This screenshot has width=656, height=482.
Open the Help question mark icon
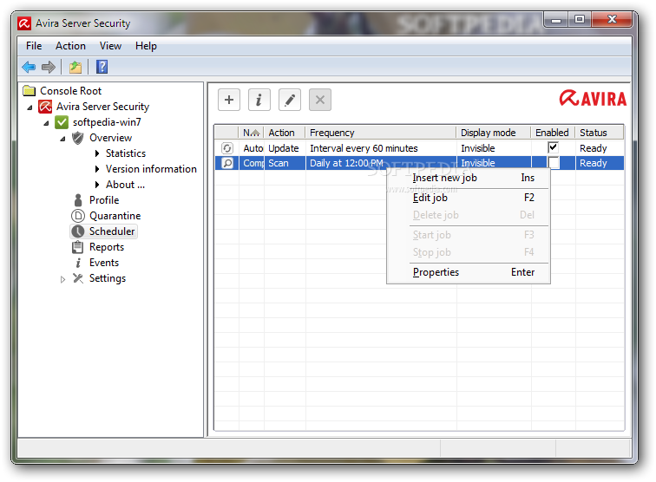(x=102, y=67)
